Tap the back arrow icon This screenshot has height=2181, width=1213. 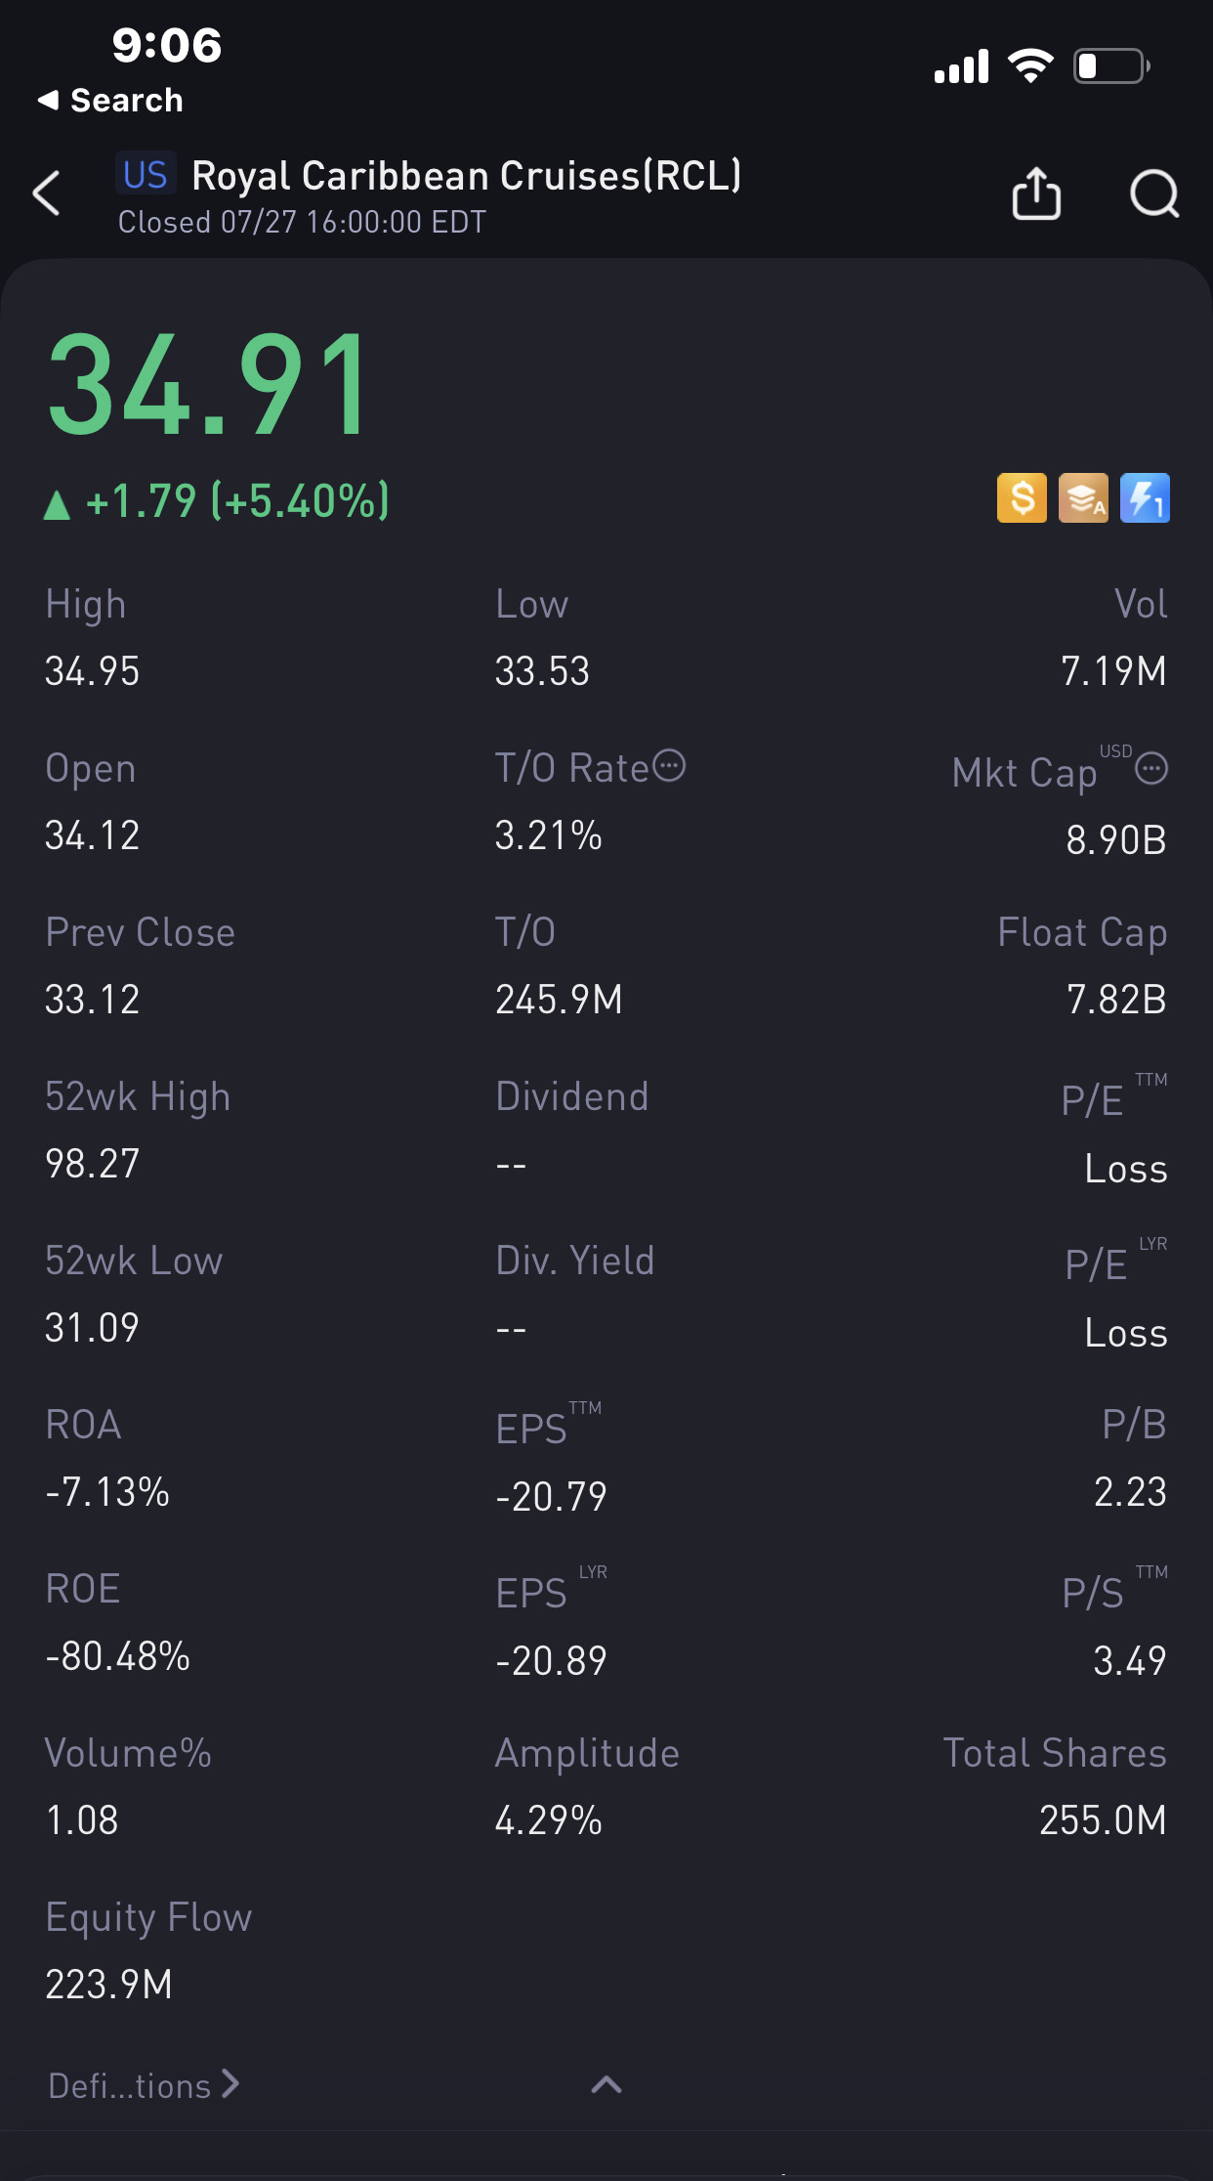47,192
